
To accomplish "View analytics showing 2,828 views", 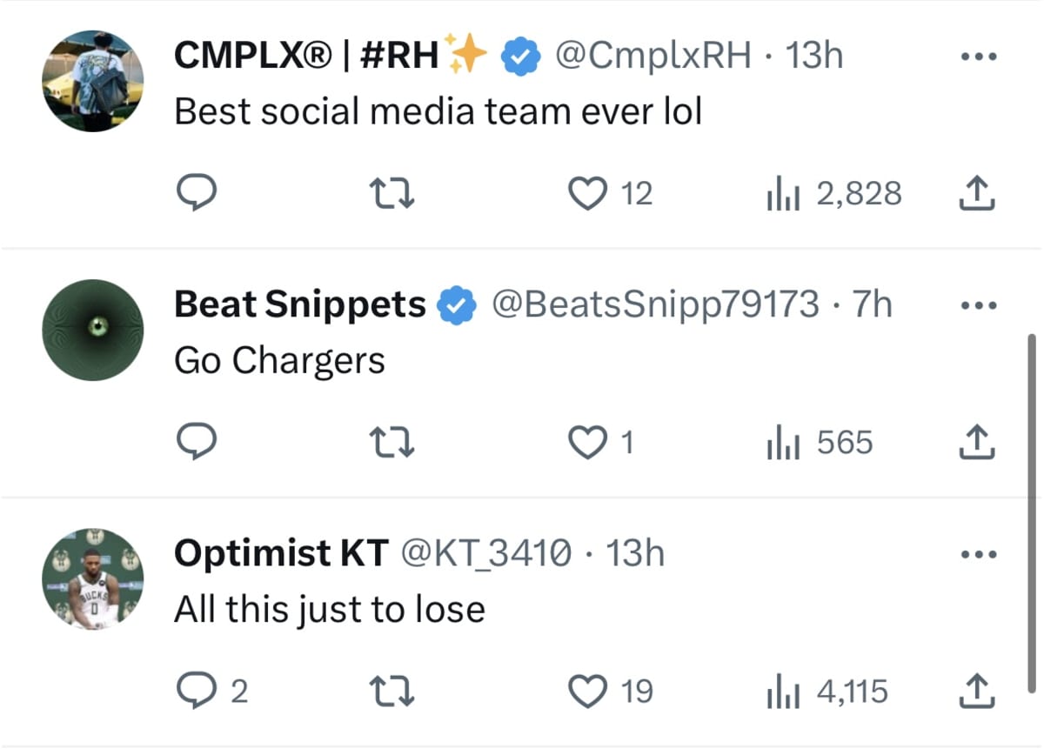I will [833, 193].
